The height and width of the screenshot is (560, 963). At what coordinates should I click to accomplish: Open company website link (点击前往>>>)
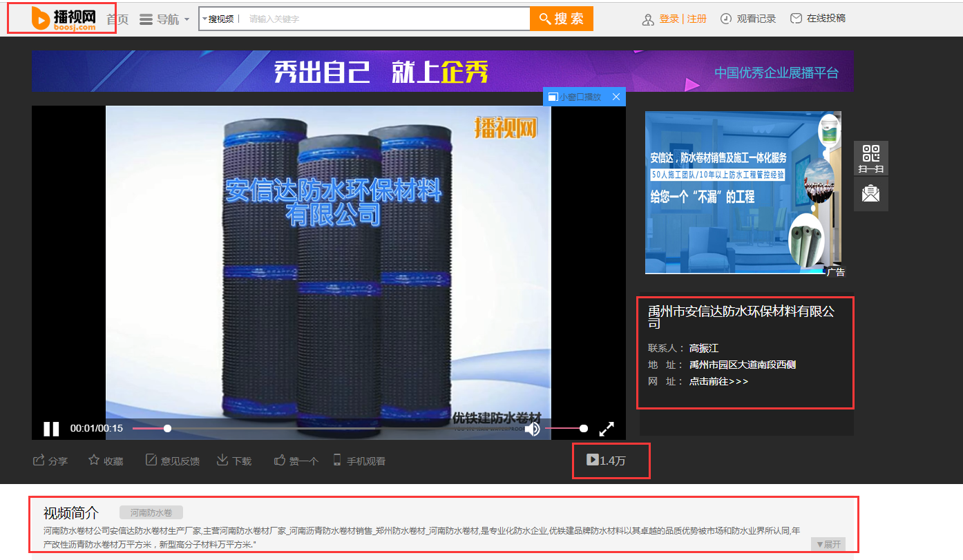(718, 381)
